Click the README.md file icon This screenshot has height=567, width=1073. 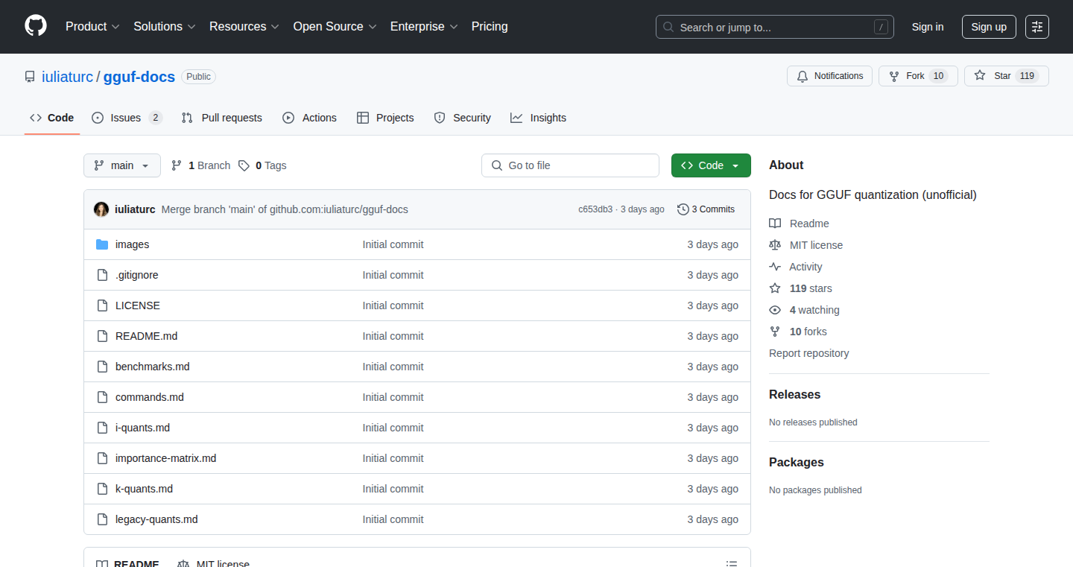102,336
